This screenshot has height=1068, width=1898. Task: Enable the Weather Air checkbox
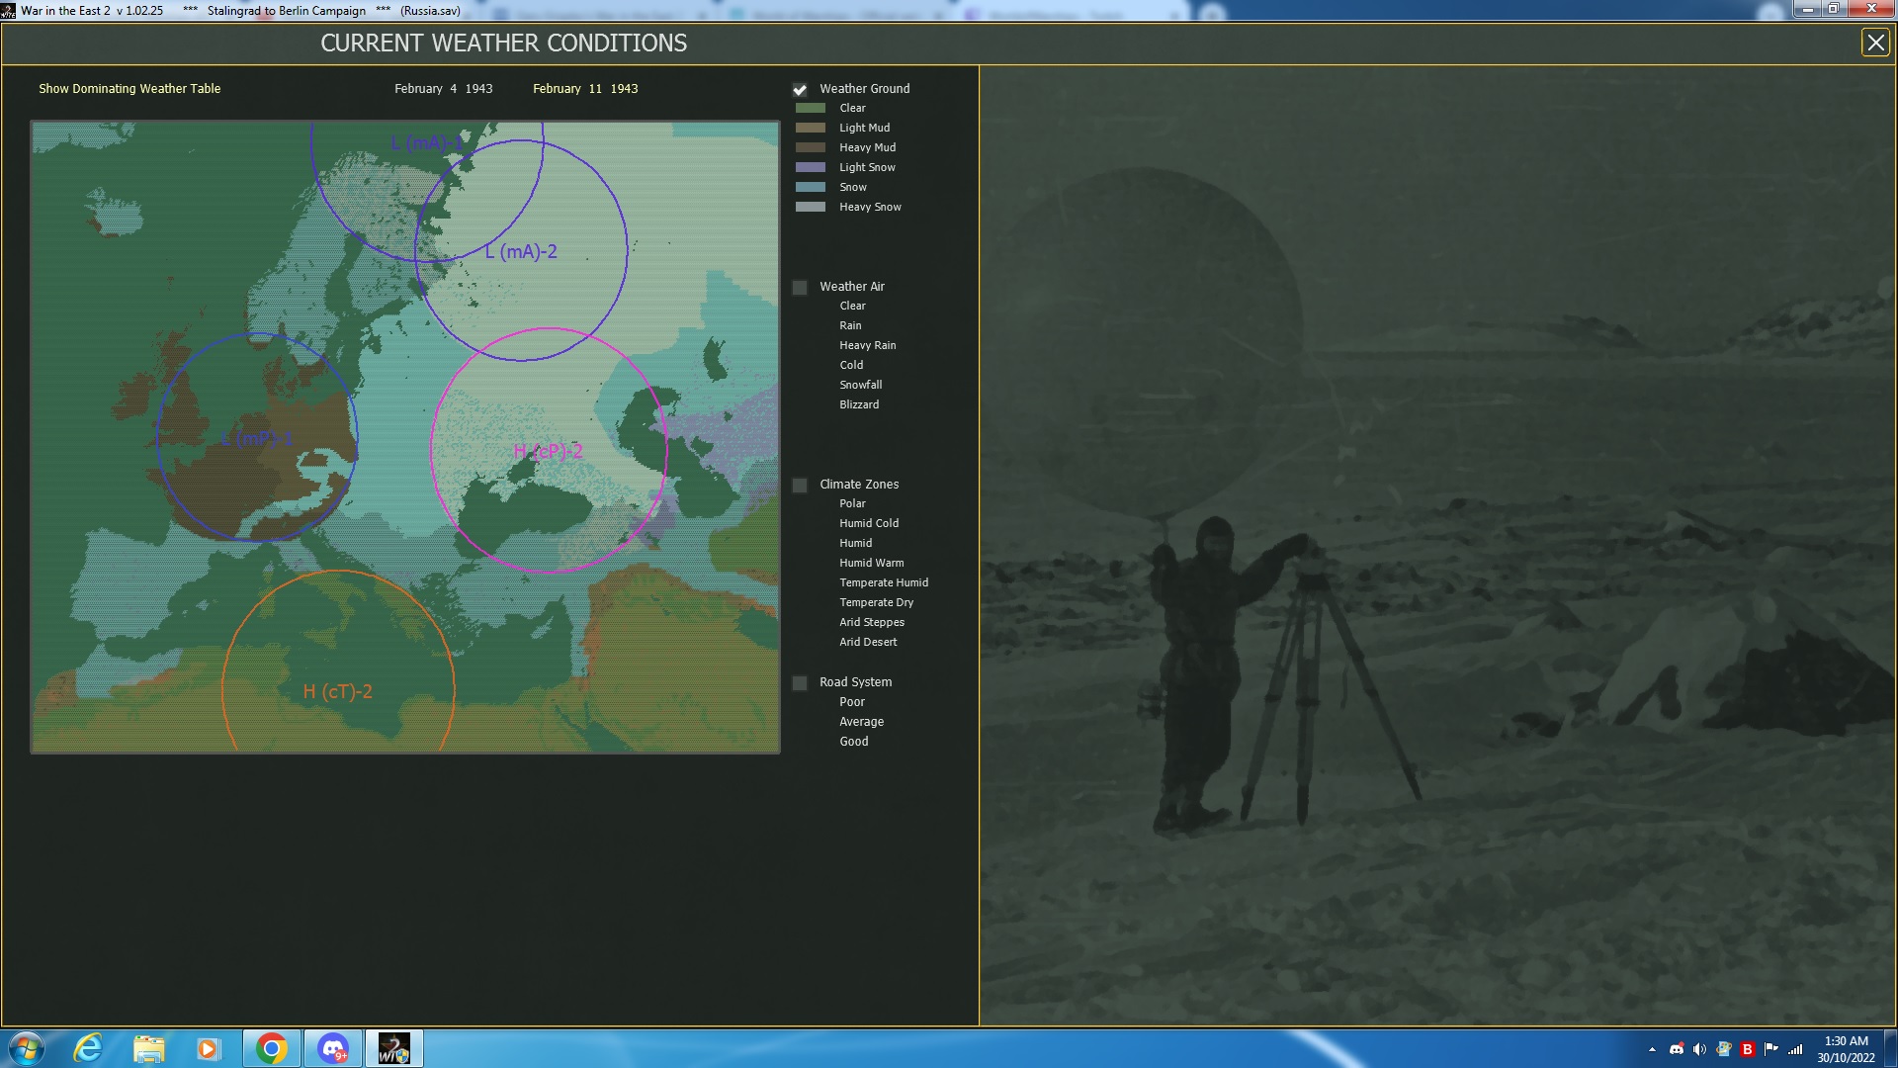[x=800, y=288]
